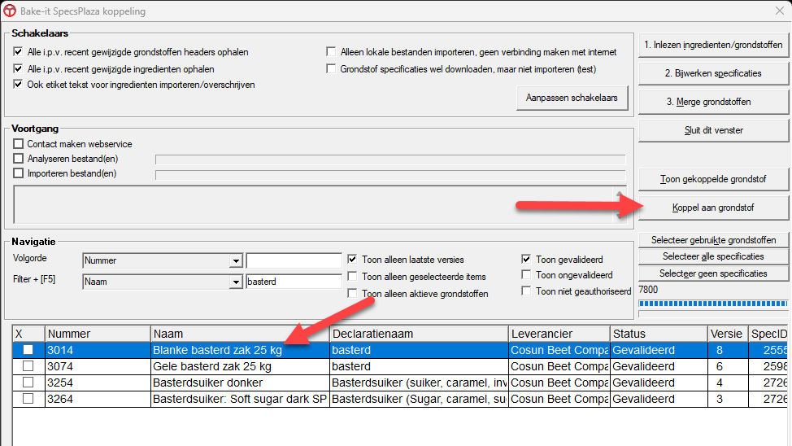Image resolution: width=792 pixels, height=446 pixels.
Task: Toggle 'Toon alleen laatste versies'
Action: click(352, 259)
